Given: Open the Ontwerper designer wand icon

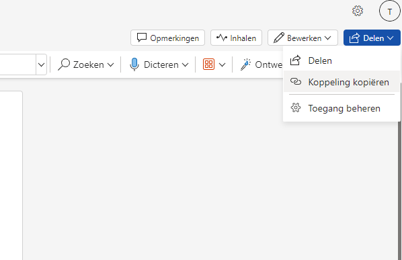Looking at the screenshot, I should tap(245, 64).
